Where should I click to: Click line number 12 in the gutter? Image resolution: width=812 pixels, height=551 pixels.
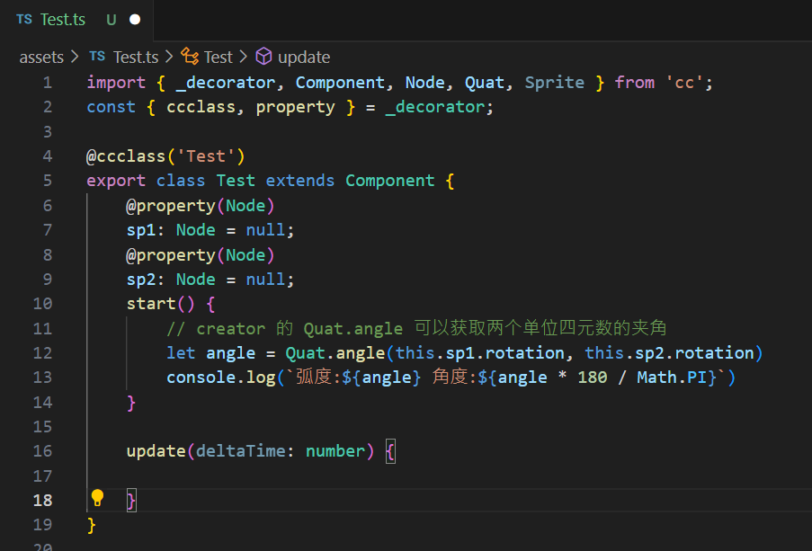pos(42,353)
